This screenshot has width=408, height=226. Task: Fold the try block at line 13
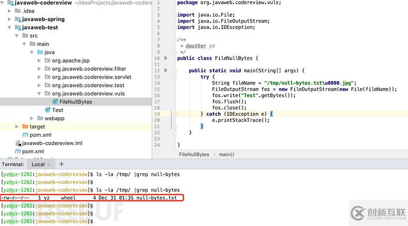[x=175, y=77]
